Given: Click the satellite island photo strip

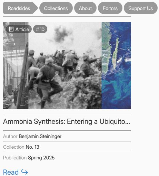Looking at the screenshot, I should pos(116,66).
